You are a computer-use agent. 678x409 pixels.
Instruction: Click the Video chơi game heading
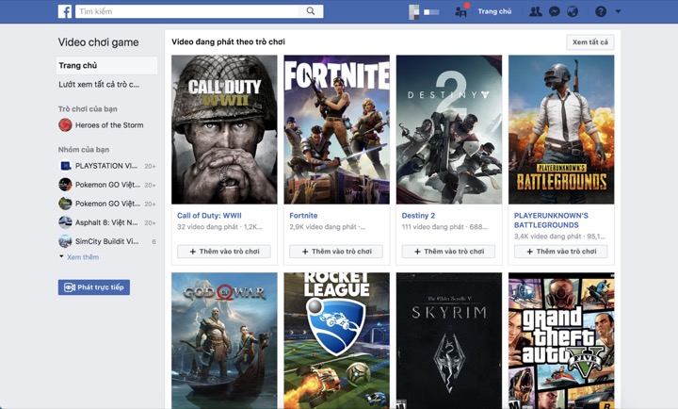click(98, 42)
